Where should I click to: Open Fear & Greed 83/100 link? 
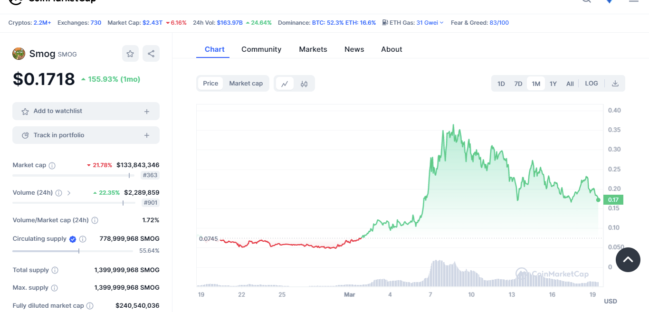(x=499, y=23)
